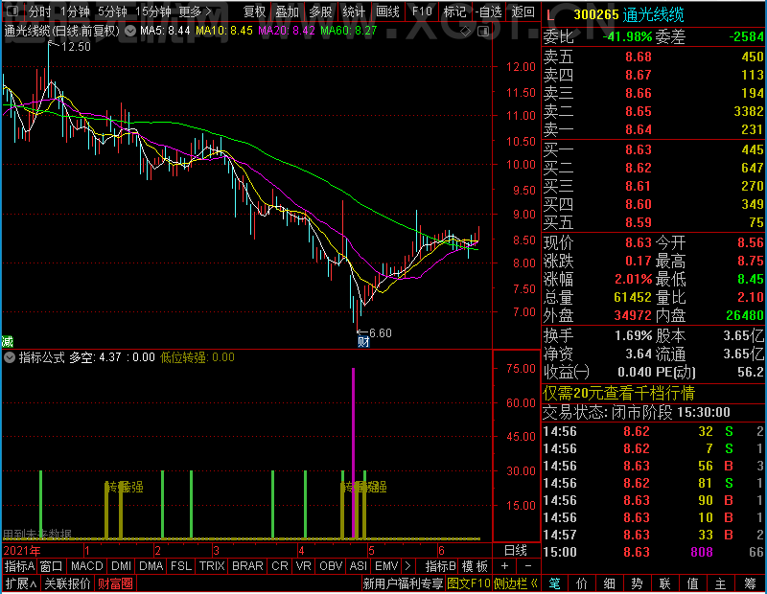Zoom in the chart with the + button

505,566
